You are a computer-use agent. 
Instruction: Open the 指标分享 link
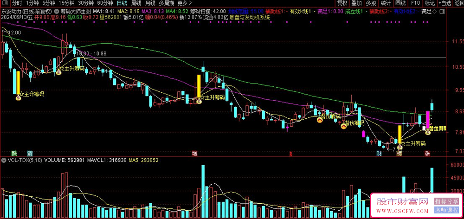446,201
